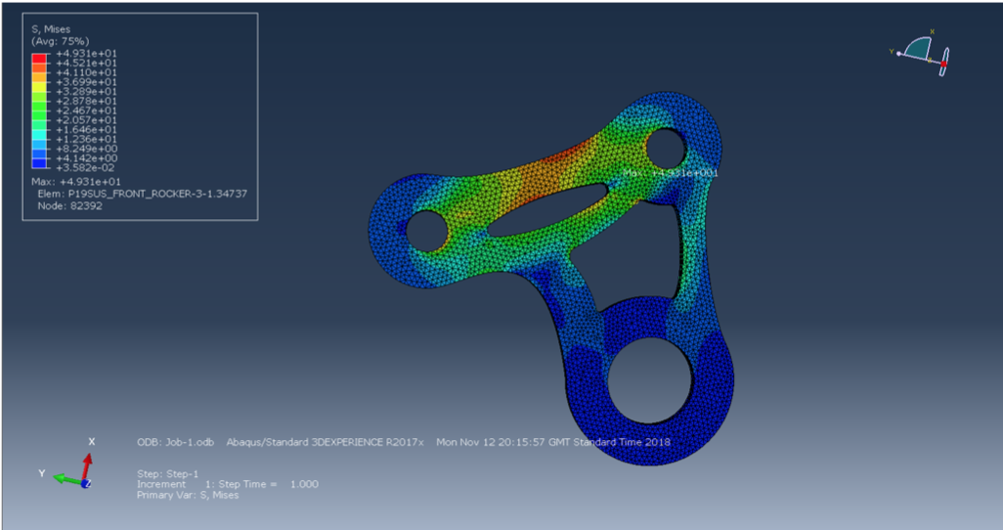Click the 'Primary Var: S, Mises' text
This screenshot has width=1003, height=530.
187,495
